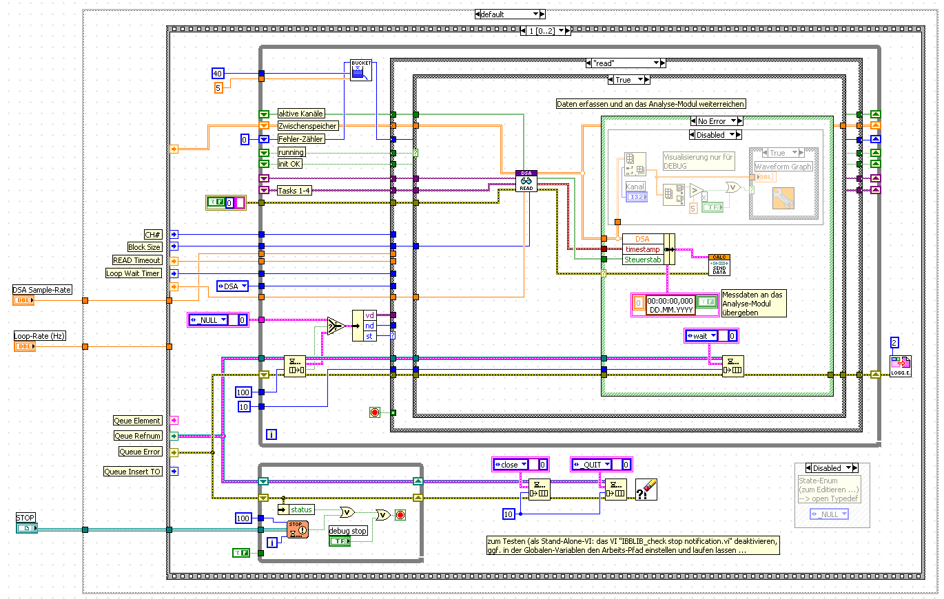Viewport: 944px width, 599px height.
Task: Click the "running" label
Action: pyautogui.click(x=291, y=152)
